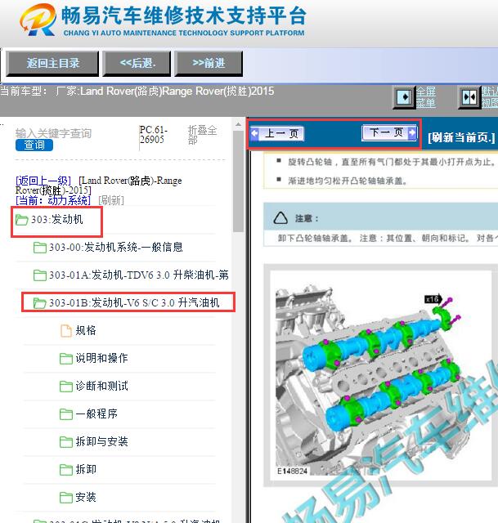This screenshot has height=523, width=498.
Task: Click the camshaft engine illustration E148824
Action: click(380, 375)
